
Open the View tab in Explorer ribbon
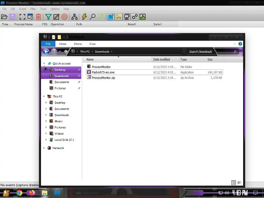click(93, 44)
